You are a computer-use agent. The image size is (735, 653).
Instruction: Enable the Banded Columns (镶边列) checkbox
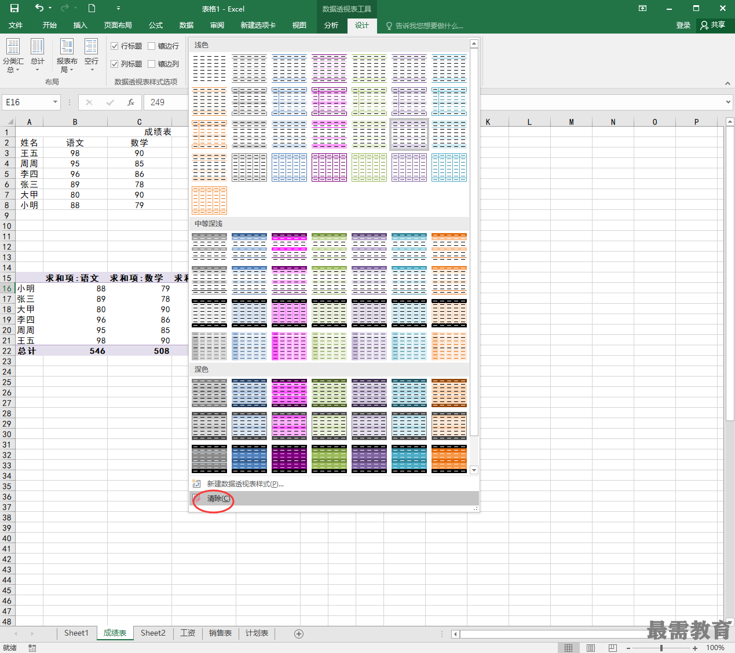point(152,64)
